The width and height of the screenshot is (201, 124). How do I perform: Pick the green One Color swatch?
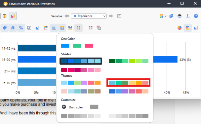[x=77, y=46]
